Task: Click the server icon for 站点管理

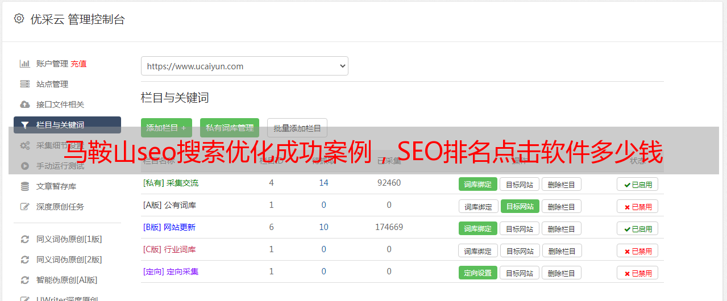Action: coord(24,84)
